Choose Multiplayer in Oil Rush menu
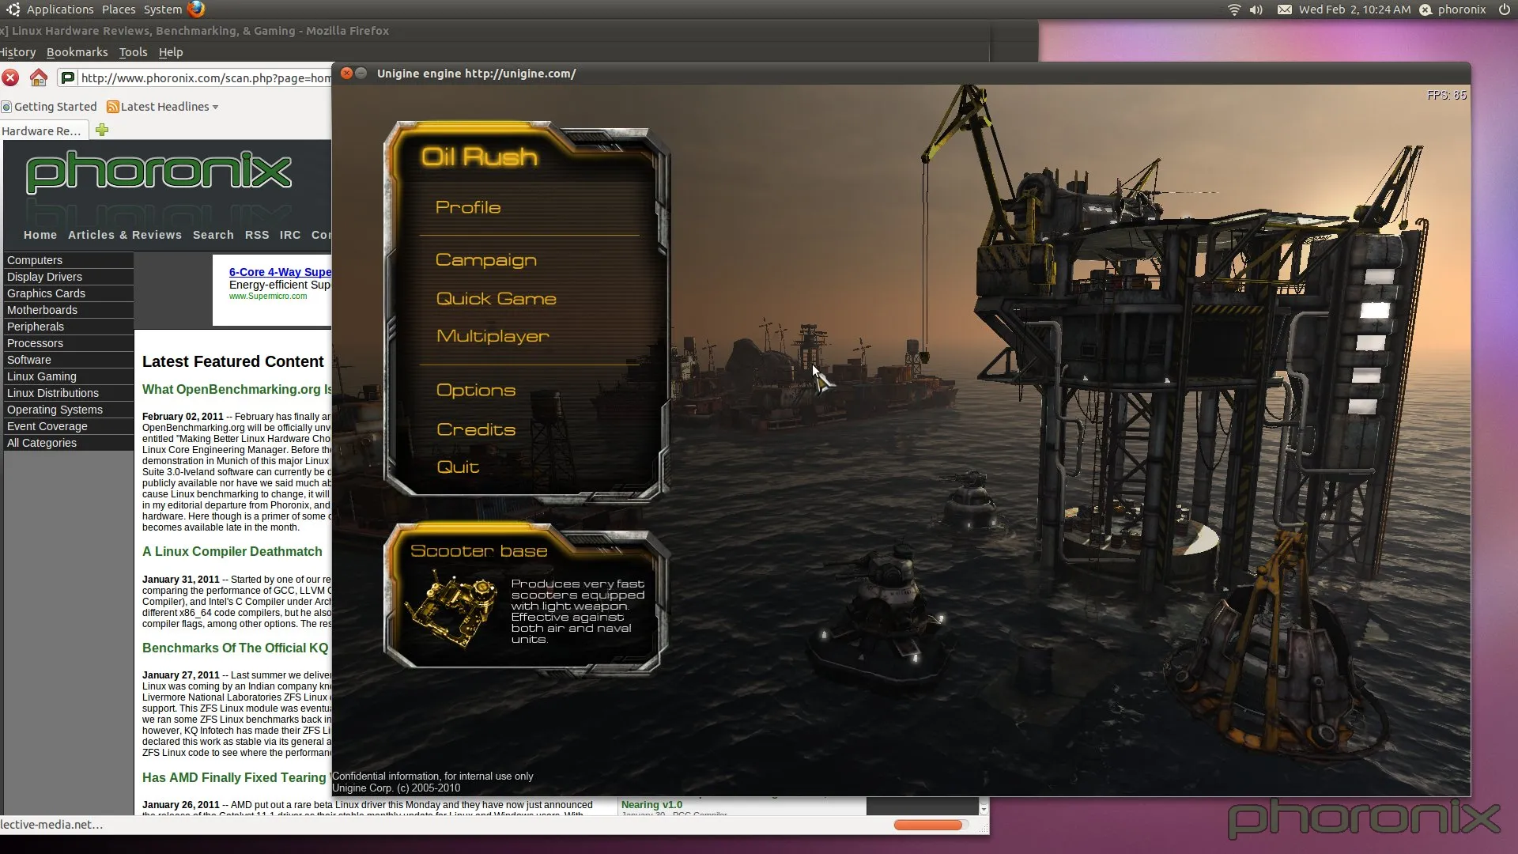The height and width of the screenshot is (854, 1518). 493,336
